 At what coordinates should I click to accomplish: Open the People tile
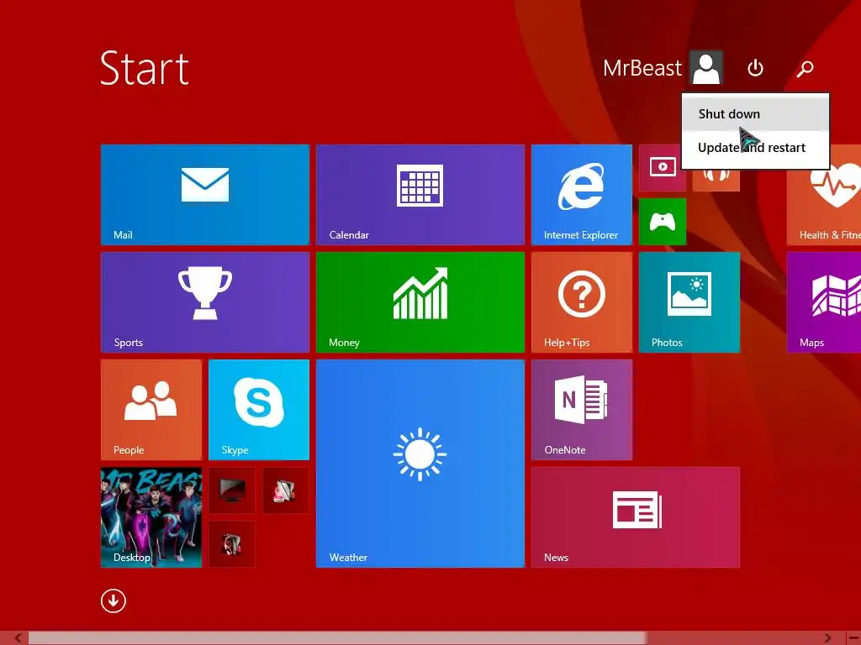coord(151,410)
